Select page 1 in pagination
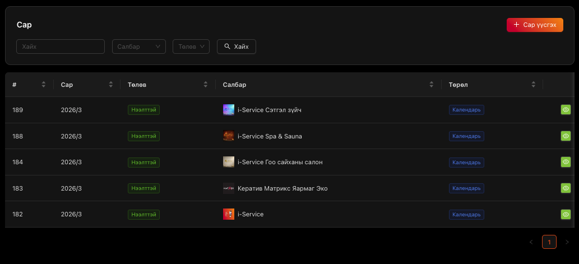579x264 pixels. (549, 242)
